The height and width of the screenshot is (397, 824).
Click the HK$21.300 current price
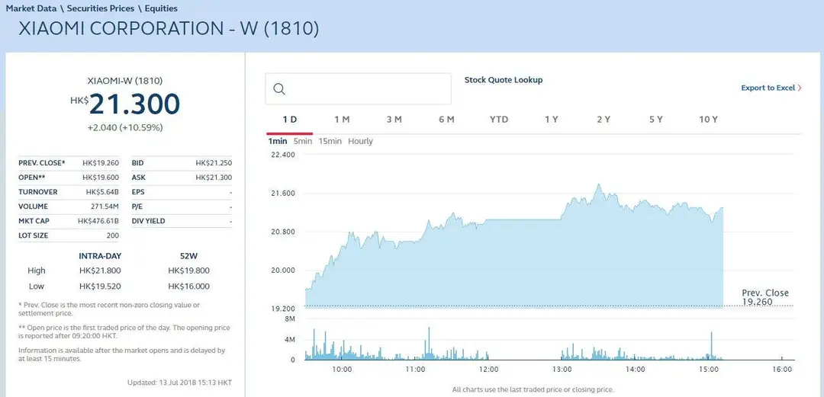coord(125,104)
